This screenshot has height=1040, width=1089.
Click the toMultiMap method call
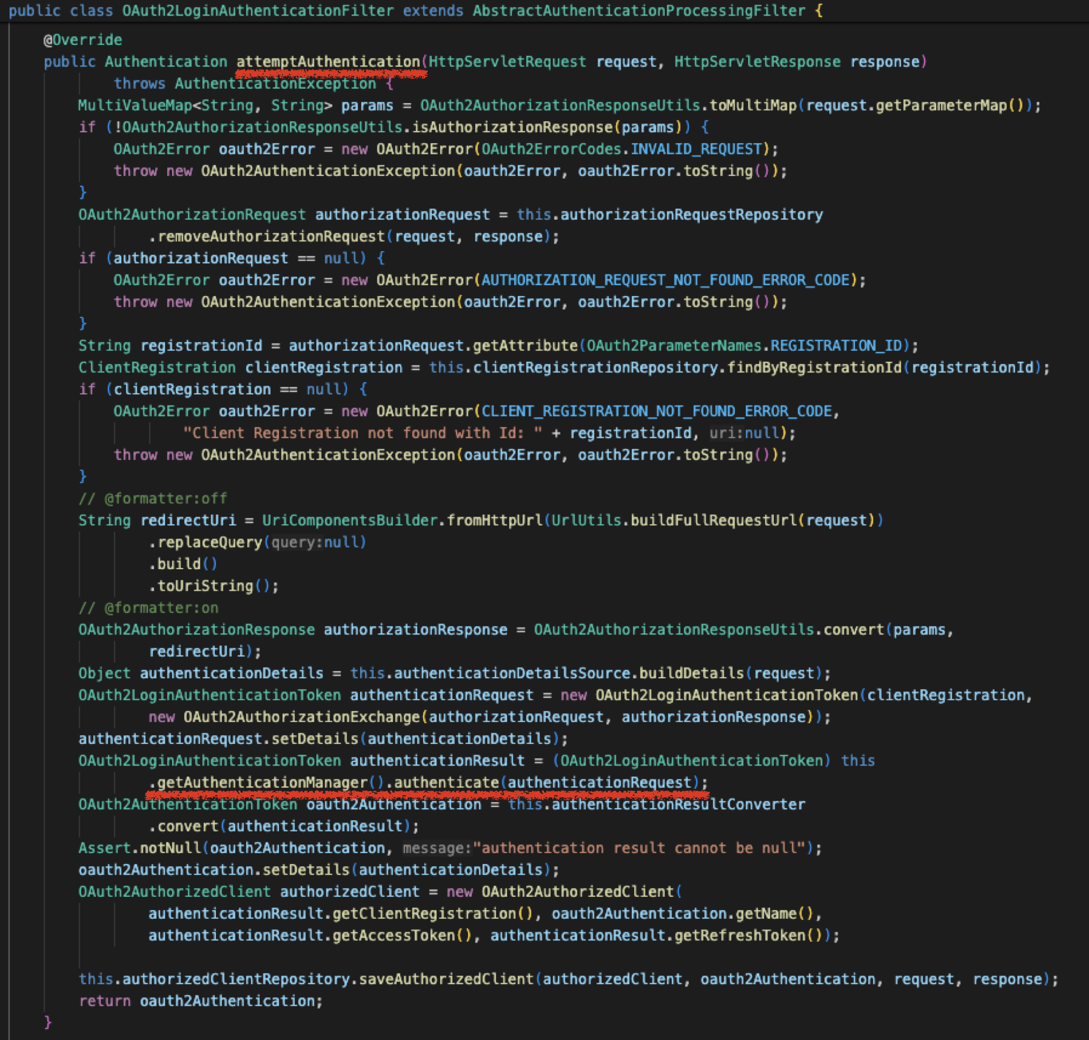[x=752, y=105]
